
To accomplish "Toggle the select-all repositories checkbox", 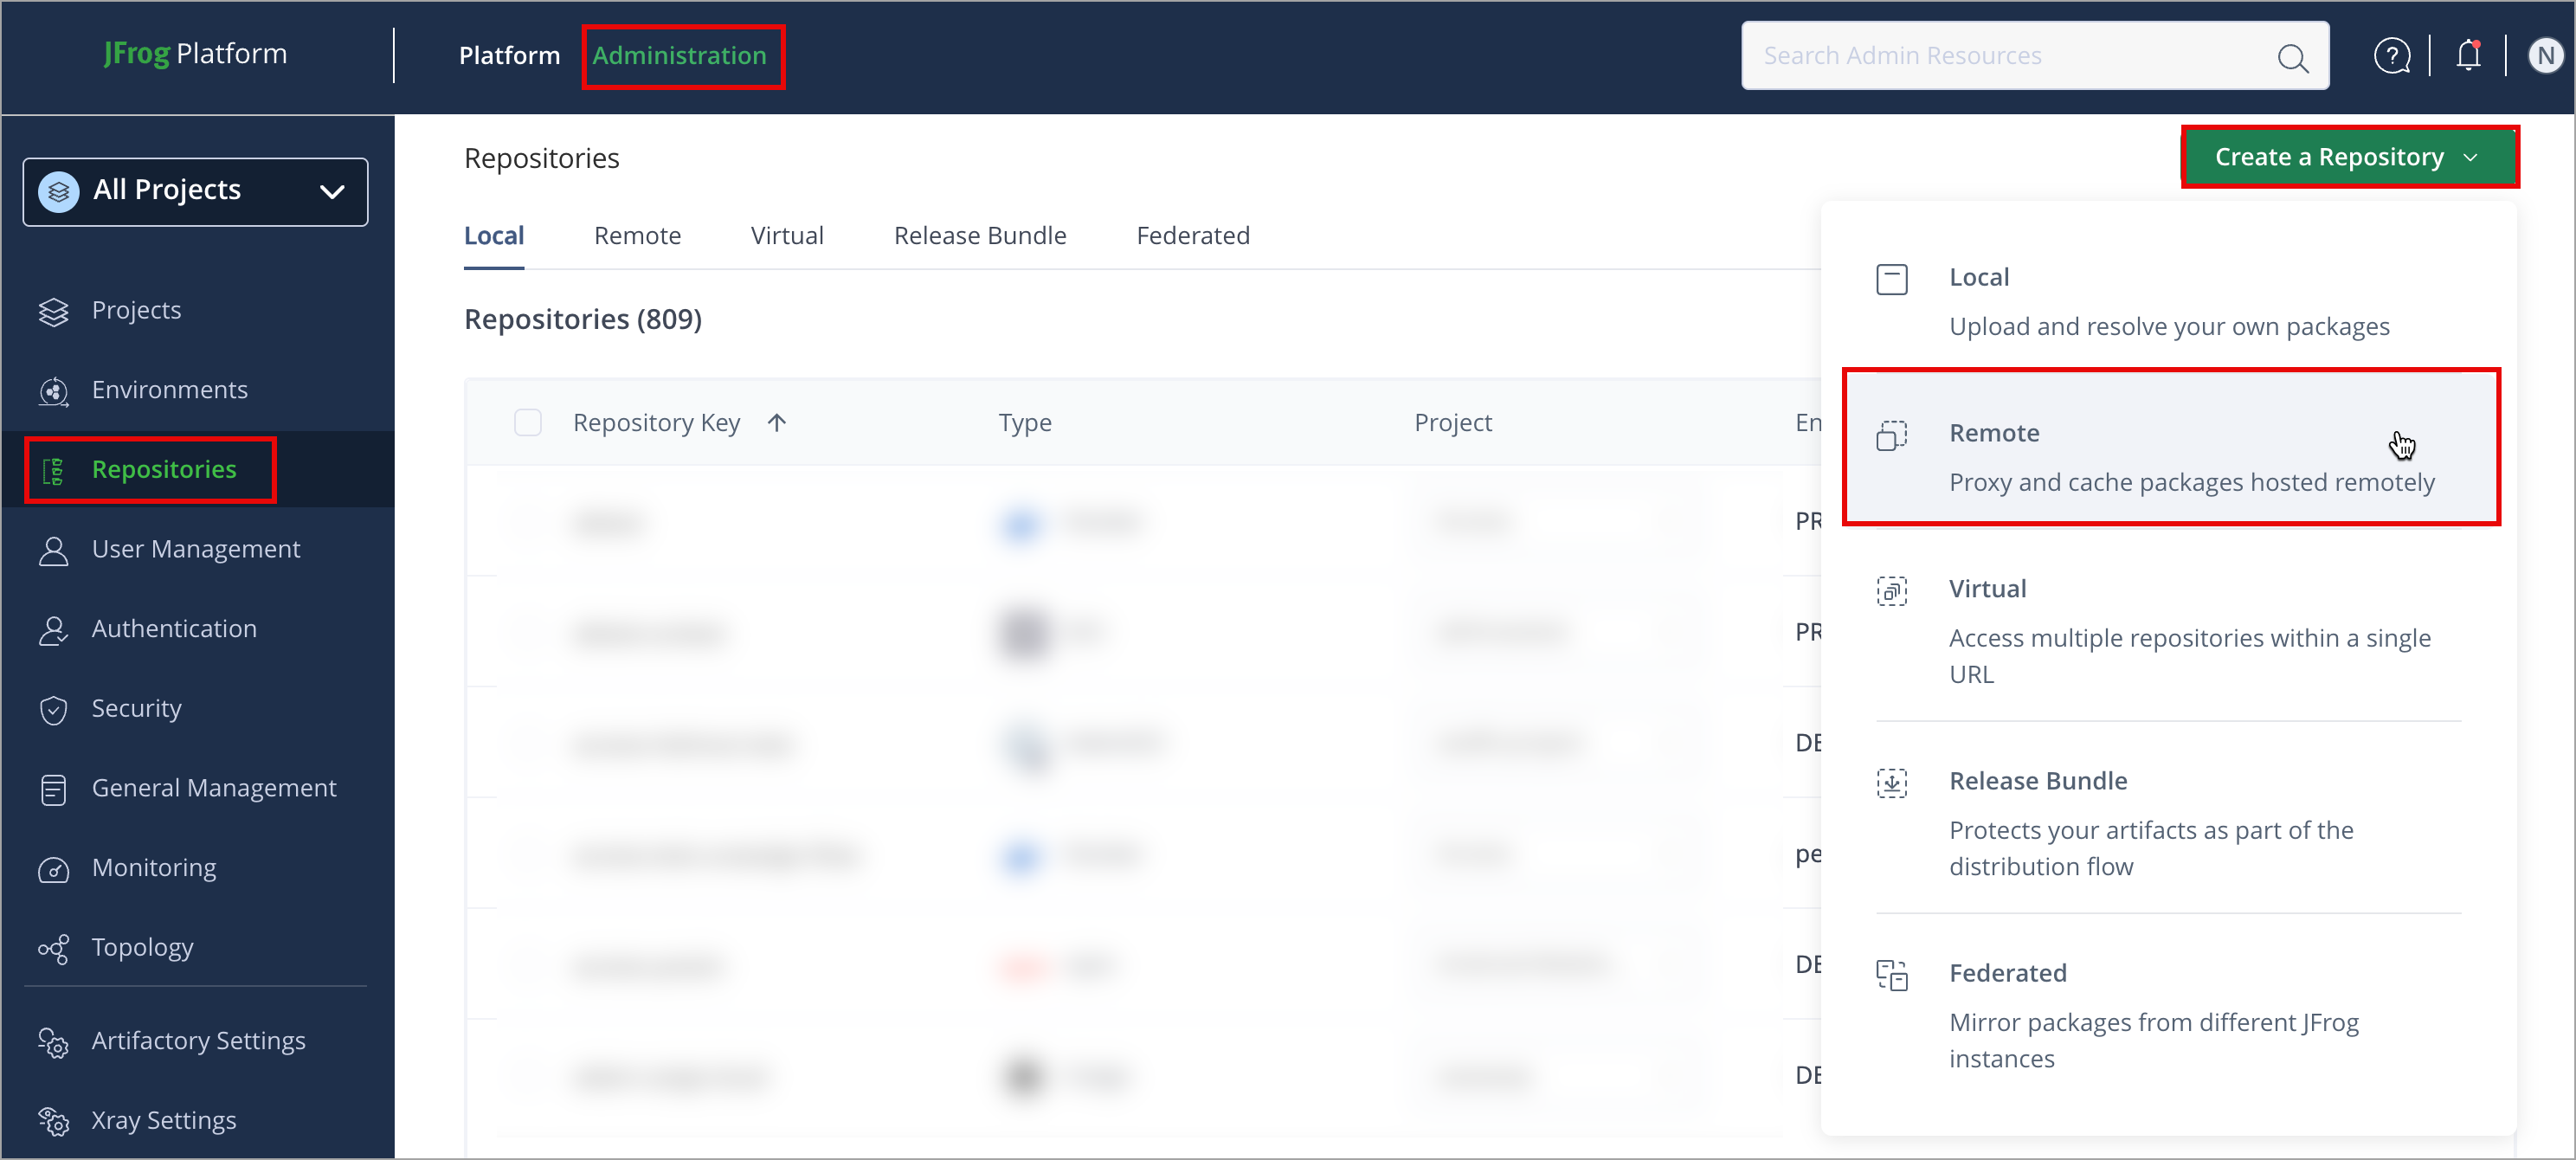I will [527, 423].
